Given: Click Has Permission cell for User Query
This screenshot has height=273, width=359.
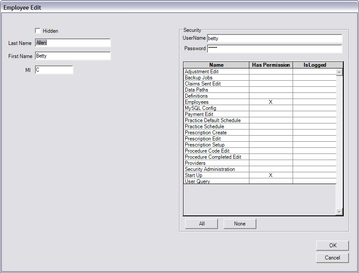Looking at the screenshot, I should (x=271, y=181).
